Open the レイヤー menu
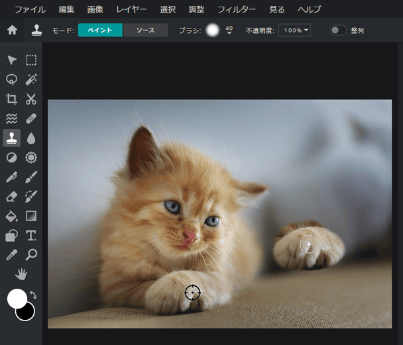 [131, 10]
